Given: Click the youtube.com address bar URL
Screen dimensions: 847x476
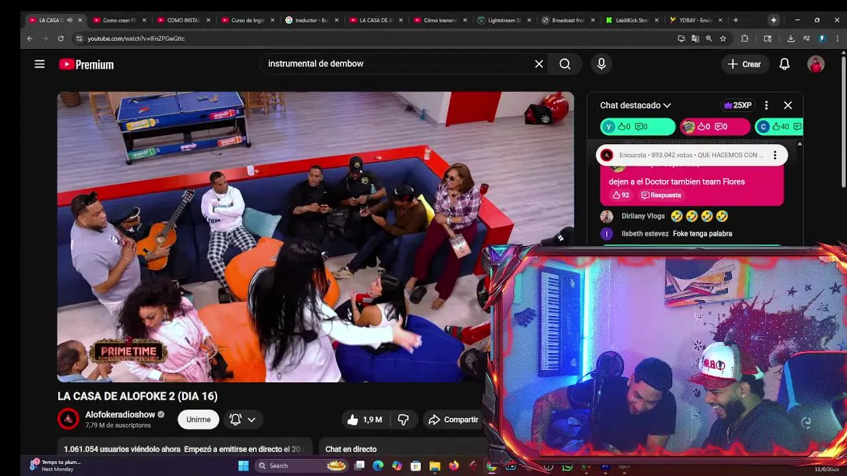Looking at the screenshot, I should pyautogui.click(x=136, y=38).
